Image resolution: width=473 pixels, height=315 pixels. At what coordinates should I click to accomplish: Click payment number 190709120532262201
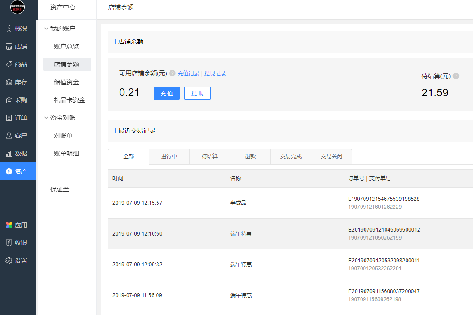pos(375,269)
